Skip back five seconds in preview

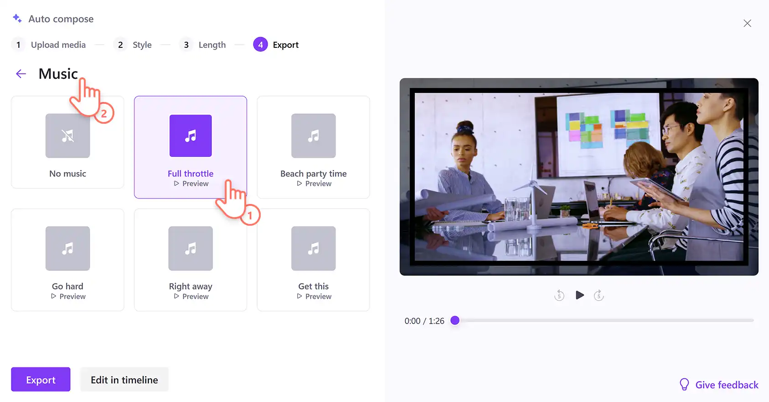click(x=559, y=295)
